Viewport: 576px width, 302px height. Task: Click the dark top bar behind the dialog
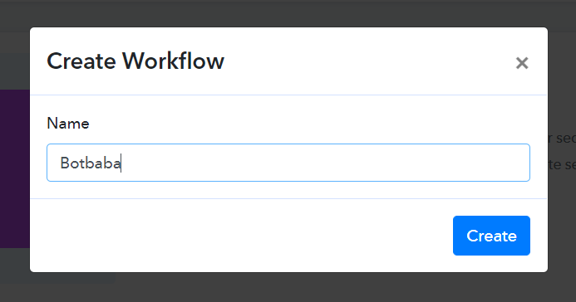(x=288, y=15)
